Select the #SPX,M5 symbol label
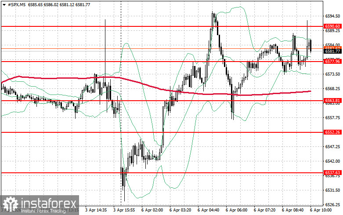The height and width of the screenshot is (215, 343). (x=17, y=4)
